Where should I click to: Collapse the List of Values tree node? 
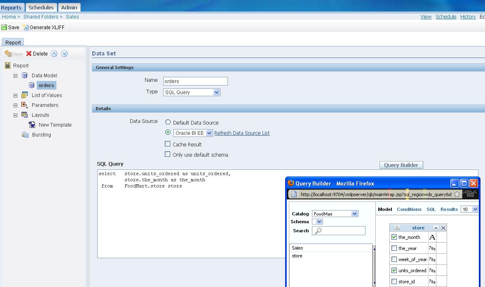point(15,96)
